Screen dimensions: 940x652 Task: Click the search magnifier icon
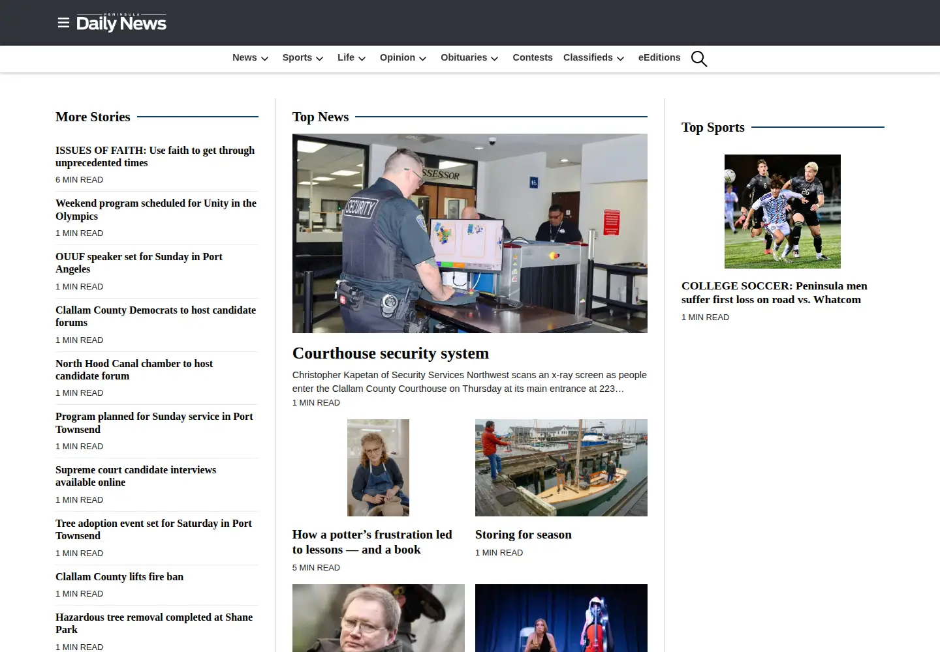pyautogui.click(x=699, y=59)
